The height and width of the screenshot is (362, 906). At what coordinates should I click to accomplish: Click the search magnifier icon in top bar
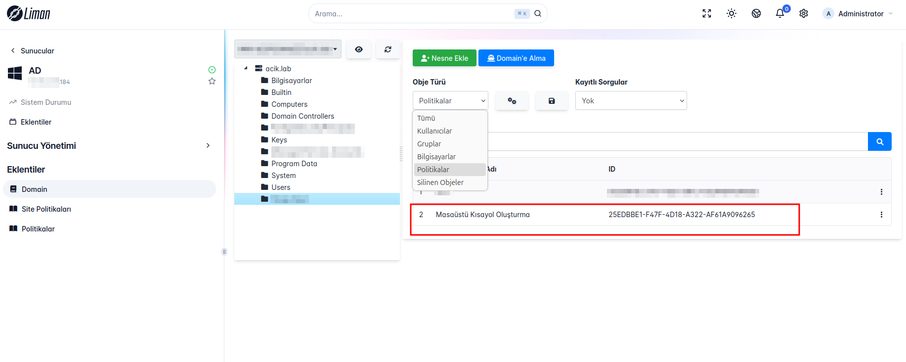click(x=538, y=13)
